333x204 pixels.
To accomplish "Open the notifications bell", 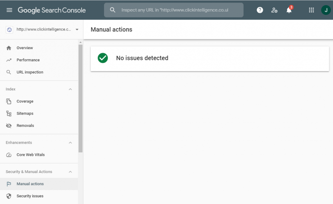I will (x=289, y=10).
